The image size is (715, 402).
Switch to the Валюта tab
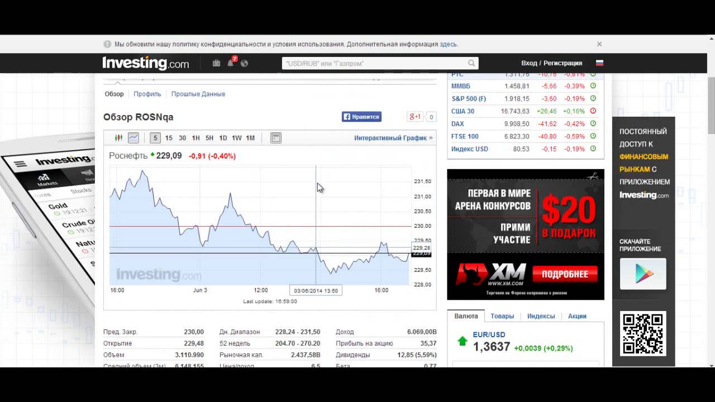coord(466,316)
